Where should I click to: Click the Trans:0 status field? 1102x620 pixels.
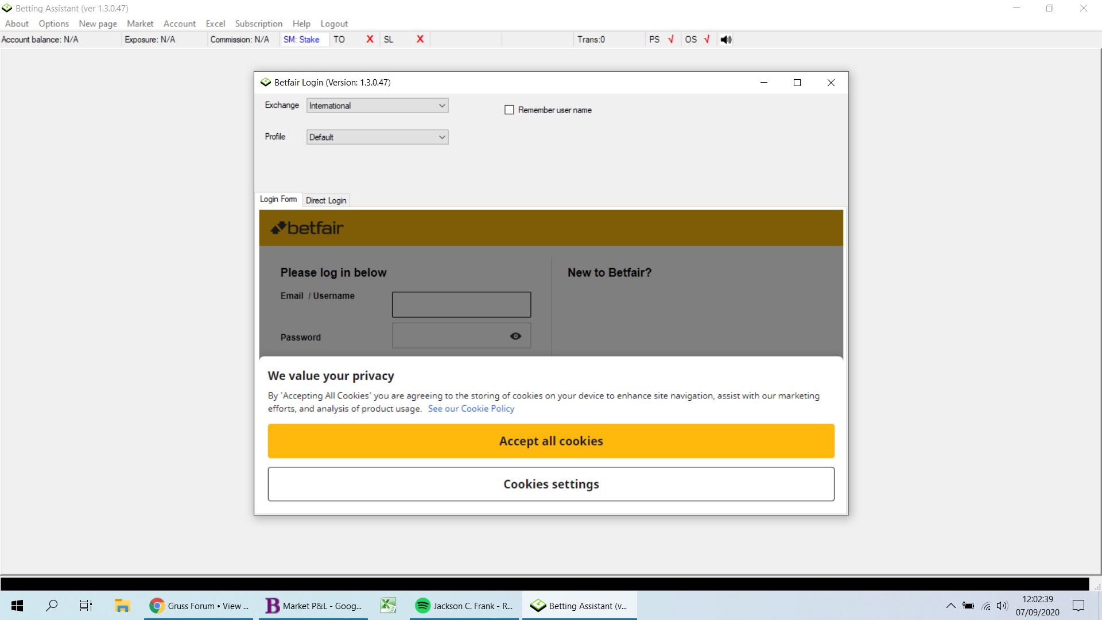[591, 40]
